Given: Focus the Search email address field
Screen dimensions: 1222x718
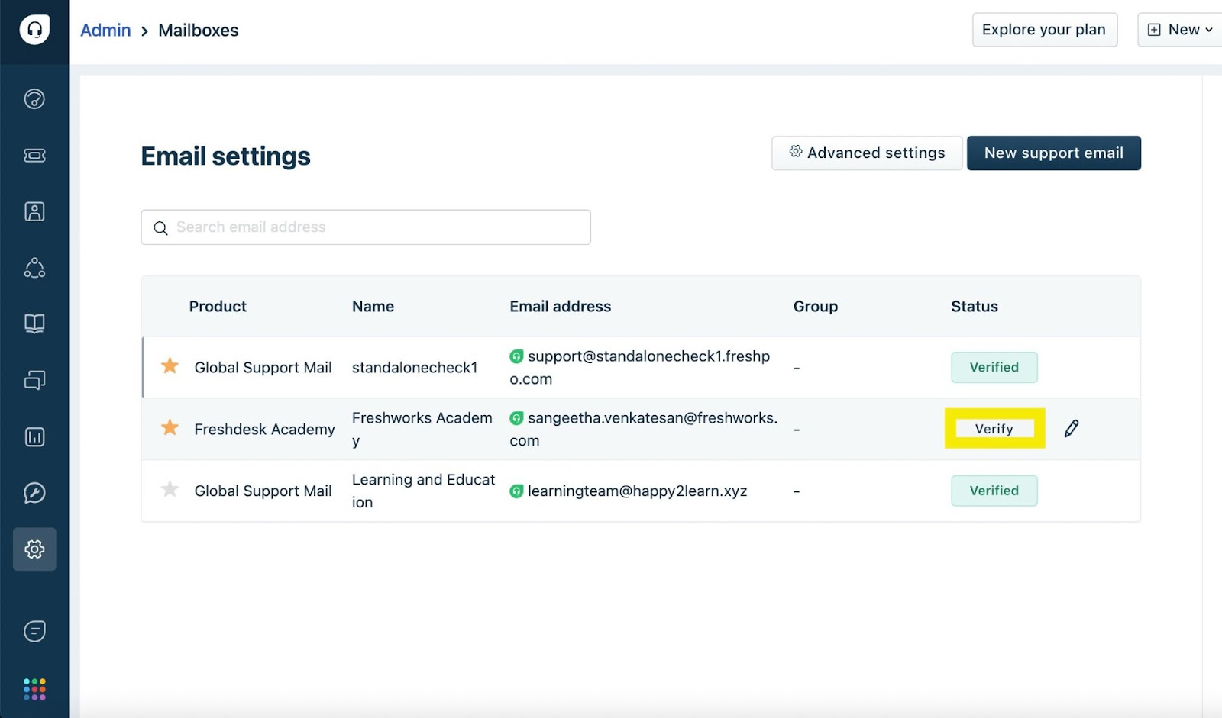Looking at the screenshot, I should [x=366, y=227].
